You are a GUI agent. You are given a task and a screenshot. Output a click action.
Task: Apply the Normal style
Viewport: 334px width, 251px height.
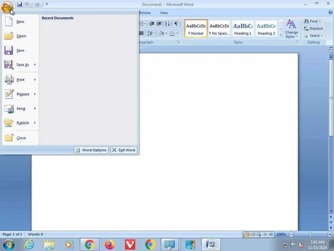coord(196,28)
